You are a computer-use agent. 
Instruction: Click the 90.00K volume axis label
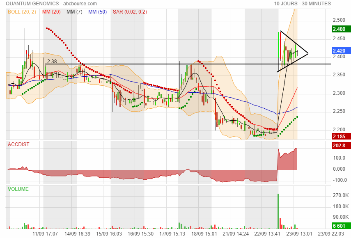pos(341,217)
